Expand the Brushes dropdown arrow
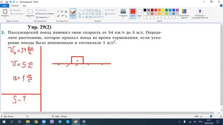 pyautogui.click(x=73, y=18)
